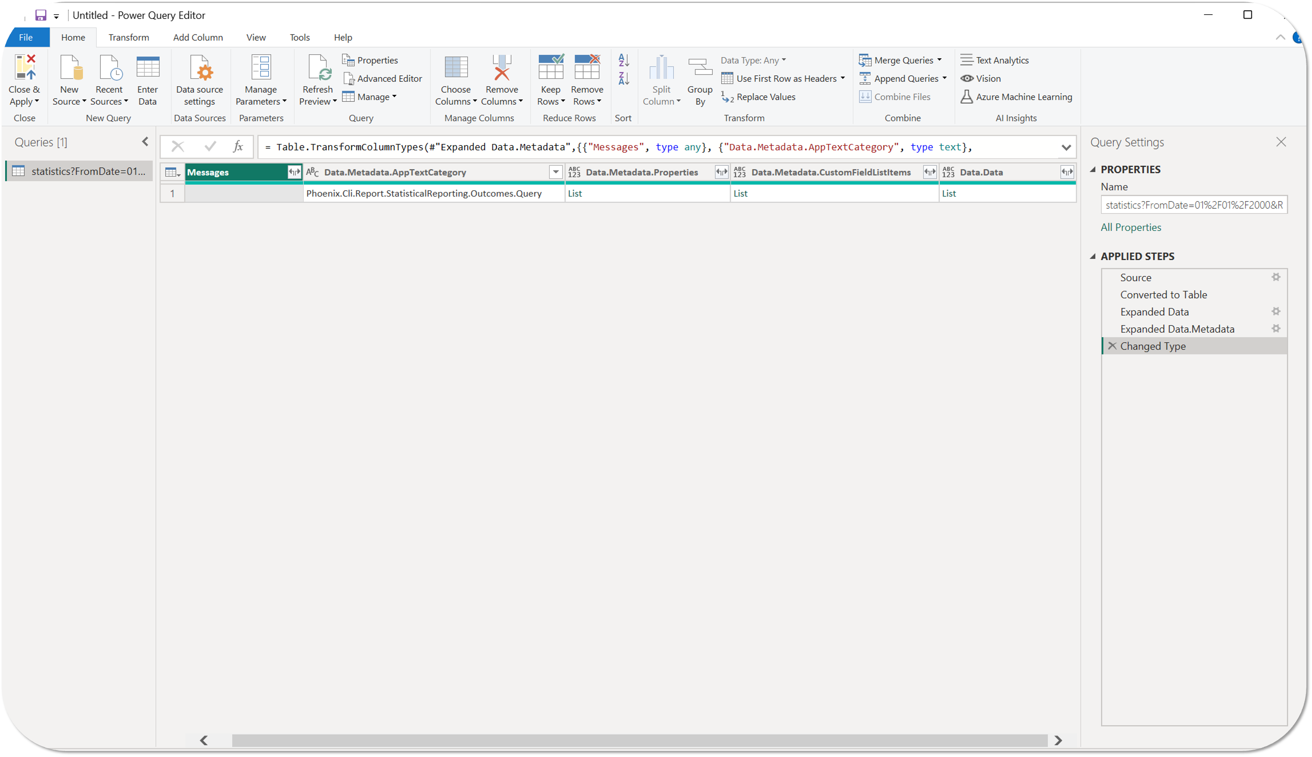
Task: Select the Expanded Data applied step
Action: 1154,312
